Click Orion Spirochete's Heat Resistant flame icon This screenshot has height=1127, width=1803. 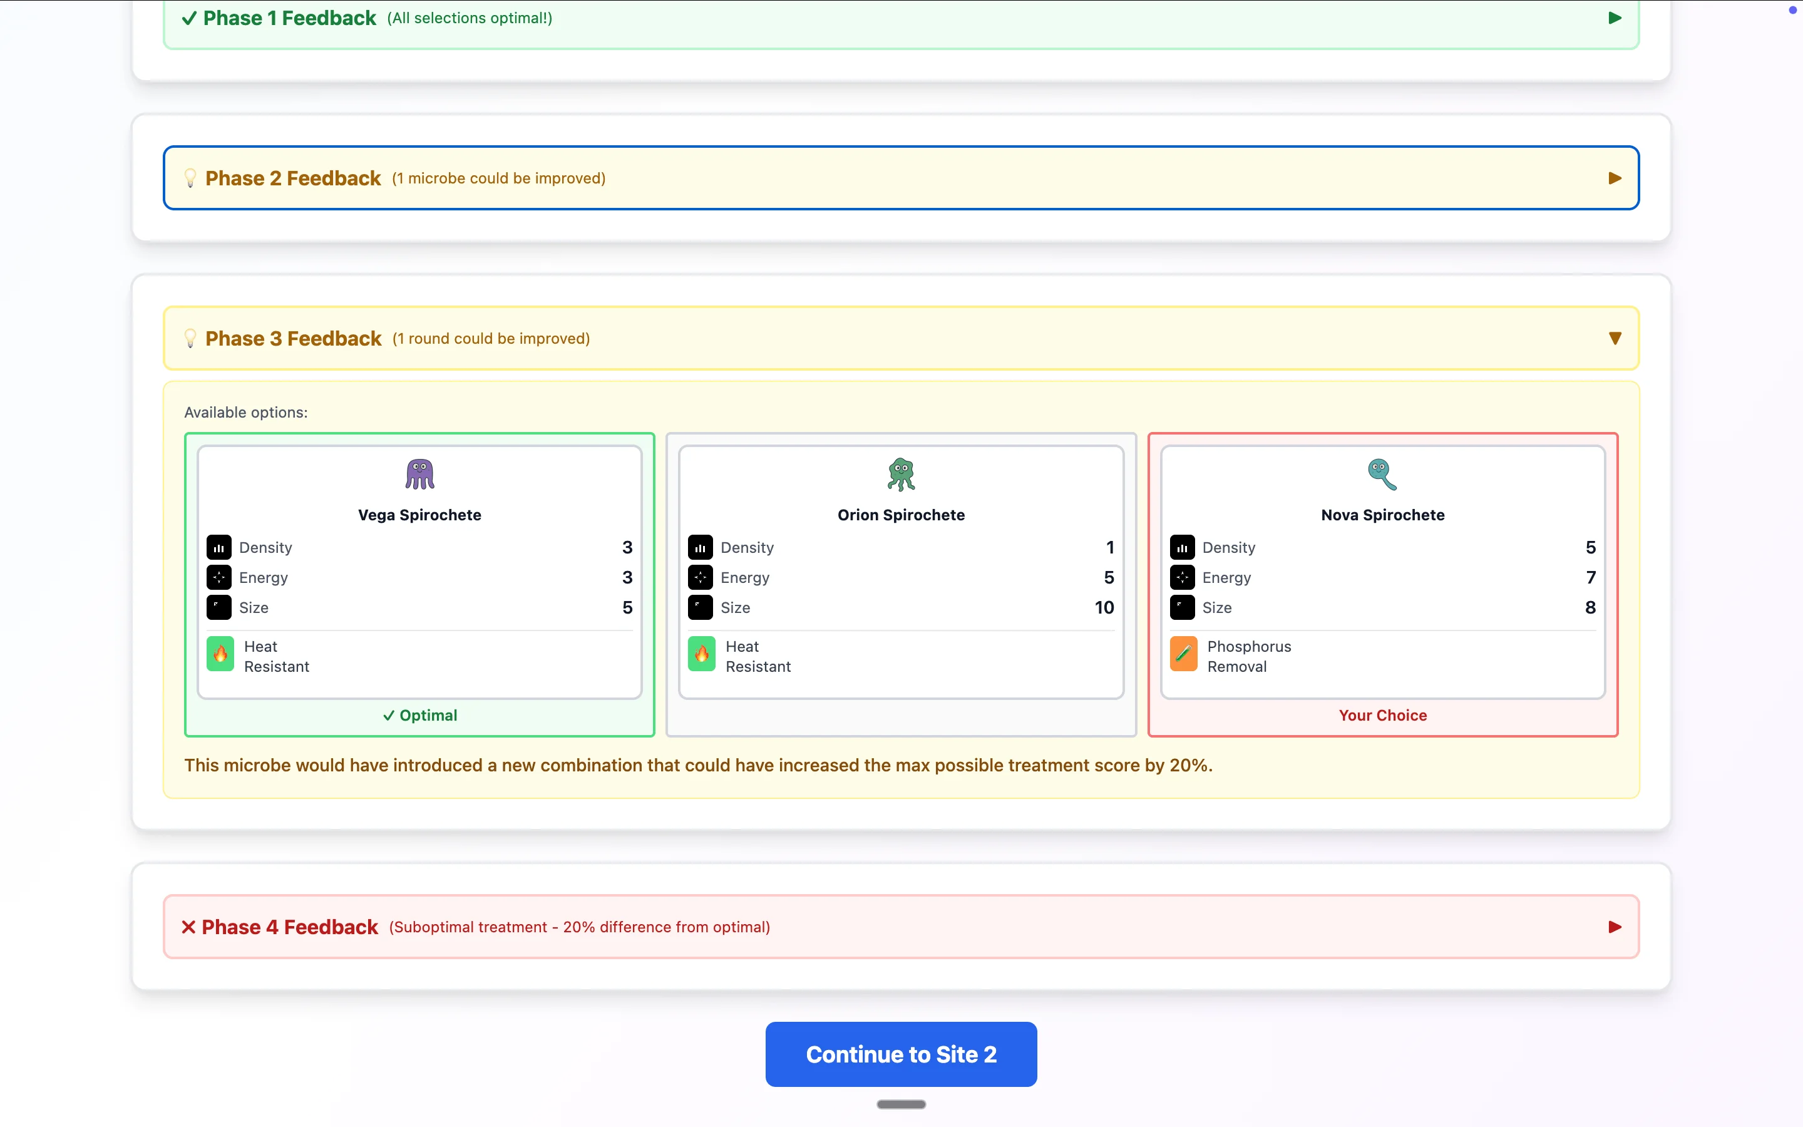pos(701,654)
